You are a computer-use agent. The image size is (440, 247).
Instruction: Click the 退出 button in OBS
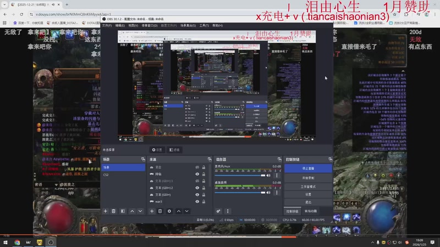point(308,202)
